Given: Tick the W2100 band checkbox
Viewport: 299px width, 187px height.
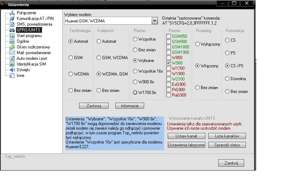Looking at the screenshot, I should click(x=169, y=79).
